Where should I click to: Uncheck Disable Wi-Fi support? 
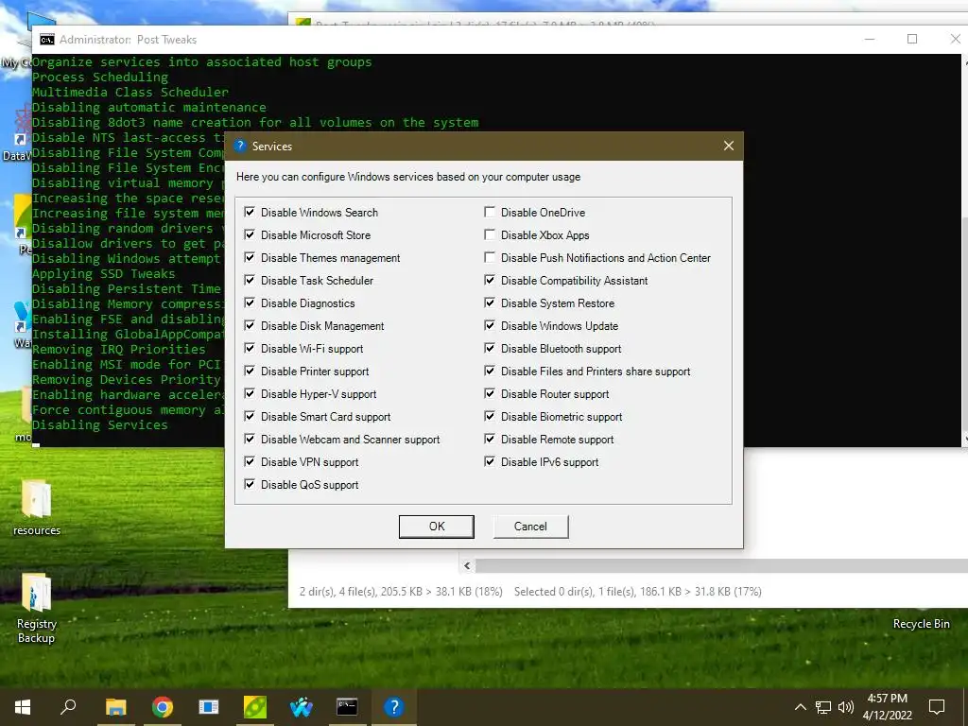[250, 348]
